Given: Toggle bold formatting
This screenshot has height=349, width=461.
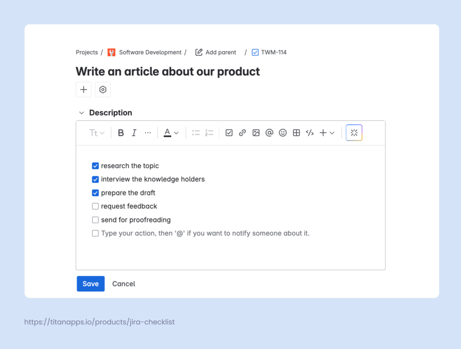Looking at the screenshot, I should click(x=121, y=133).
